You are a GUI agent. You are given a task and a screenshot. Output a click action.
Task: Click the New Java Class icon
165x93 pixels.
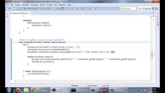[x=43, y=9]
